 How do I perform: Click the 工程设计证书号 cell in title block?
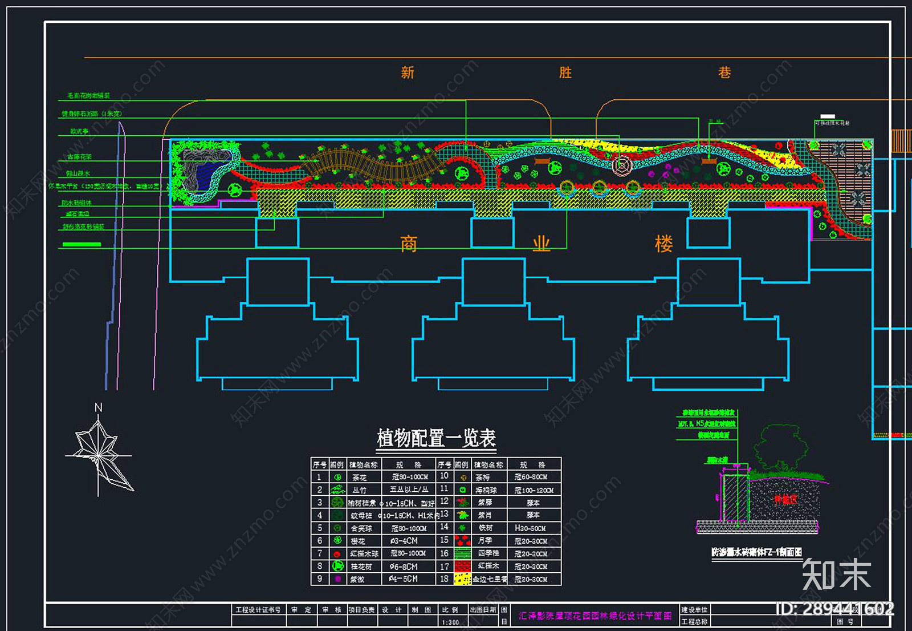point(258,610)
